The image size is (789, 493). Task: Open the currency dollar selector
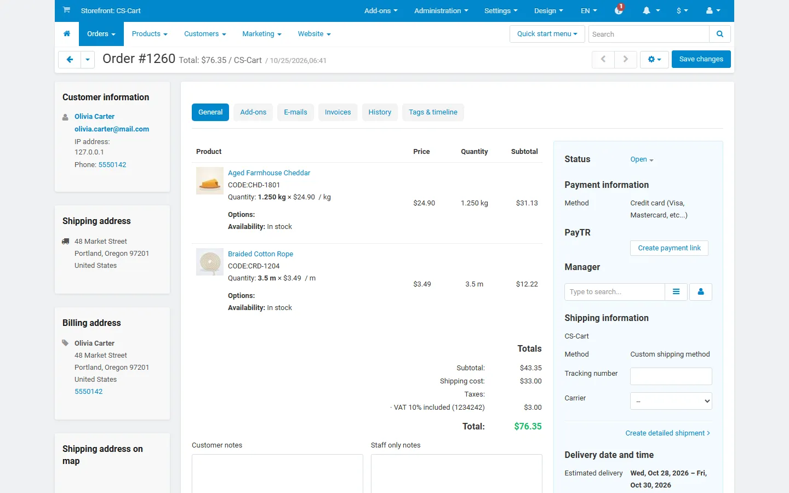tap(682, 10)
